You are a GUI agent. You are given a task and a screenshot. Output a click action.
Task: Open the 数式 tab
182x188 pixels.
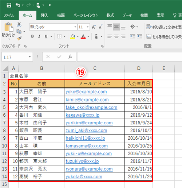pyautogui.click(x=110, y=15)
